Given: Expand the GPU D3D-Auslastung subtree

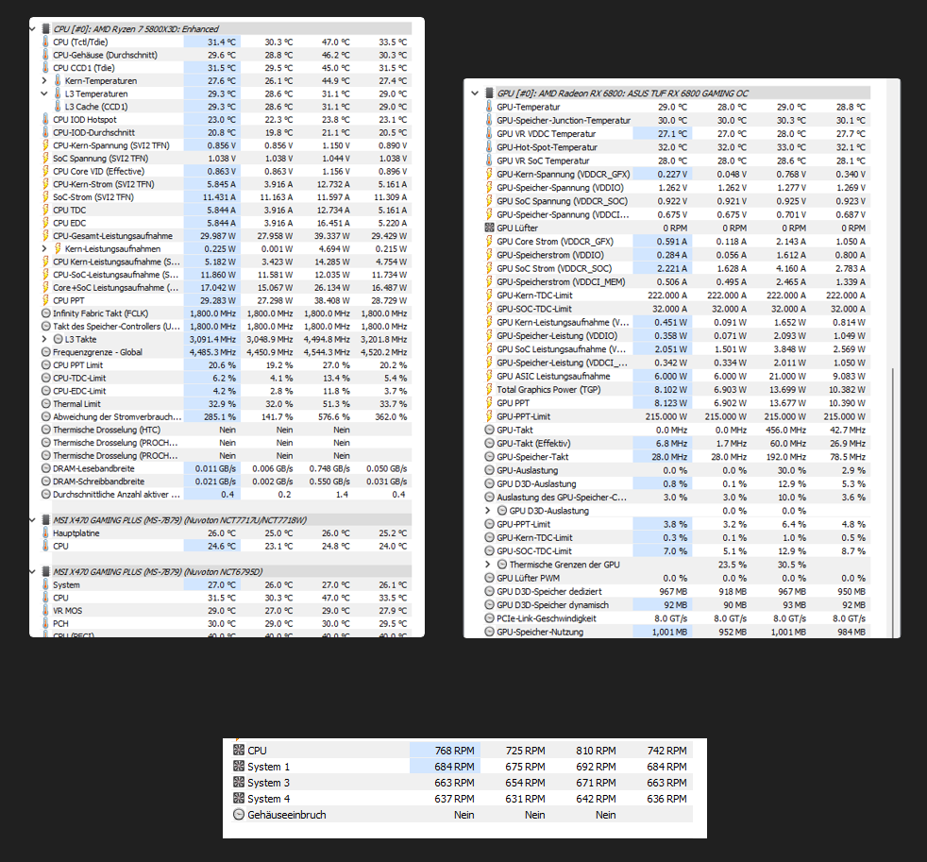Looking at the screenshot, I should (488, 510).
